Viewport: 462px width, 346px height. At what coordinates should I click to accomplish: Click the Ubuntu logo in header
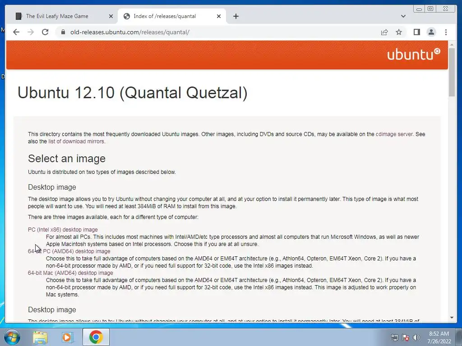(x=413, y=55)
